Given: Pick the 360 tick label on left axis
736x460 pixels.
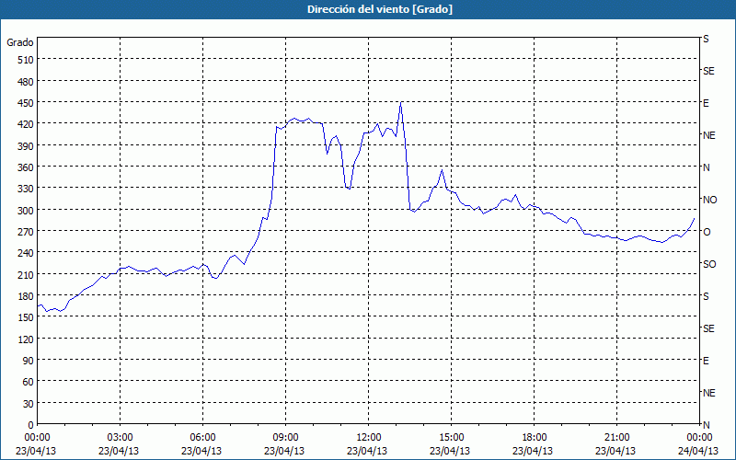Looking at the screenshot, I should tap(27, 167).
